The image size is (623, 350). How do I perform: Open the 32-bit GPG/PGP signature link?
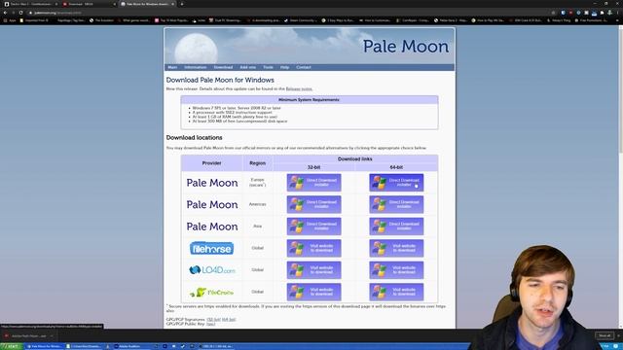[214, 320]
